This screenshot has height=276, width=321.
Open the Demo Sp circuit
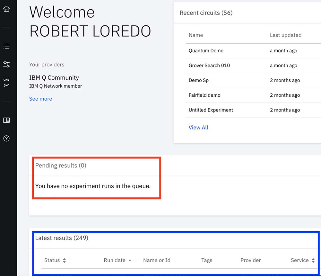[x=199, y=80]
